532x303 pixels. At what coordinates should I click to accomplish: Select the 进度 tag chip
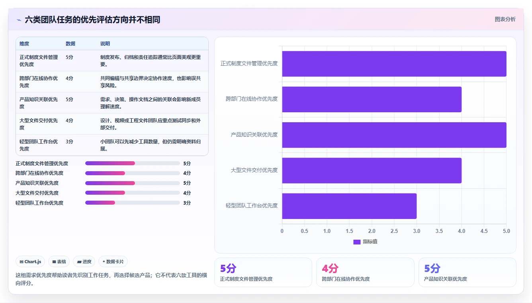pos(84,262)
